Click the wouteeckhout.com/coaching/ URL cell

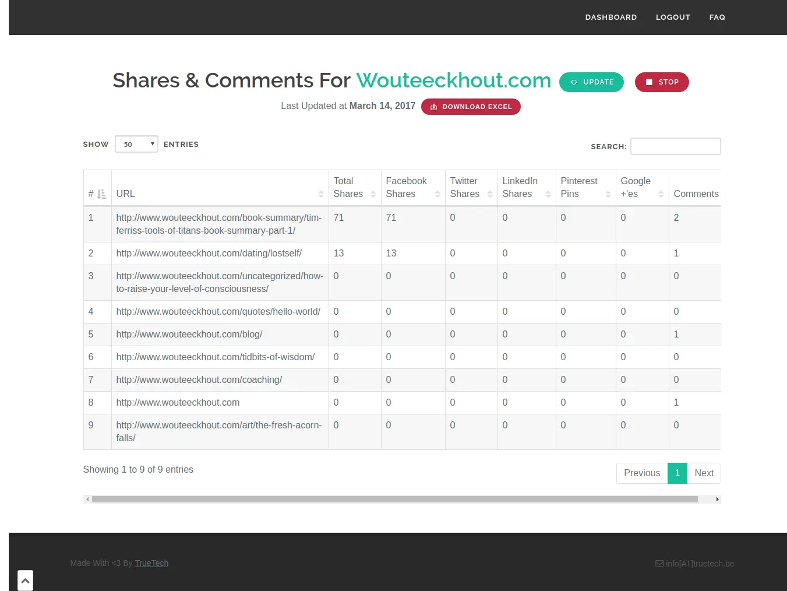coord(220,380)
